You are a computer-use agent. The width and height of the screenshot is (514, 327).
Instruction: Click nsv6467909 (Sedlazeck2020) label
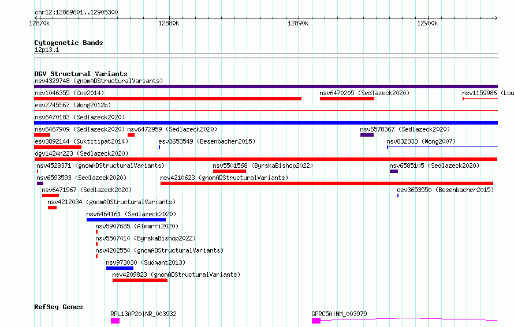[80, 129]
